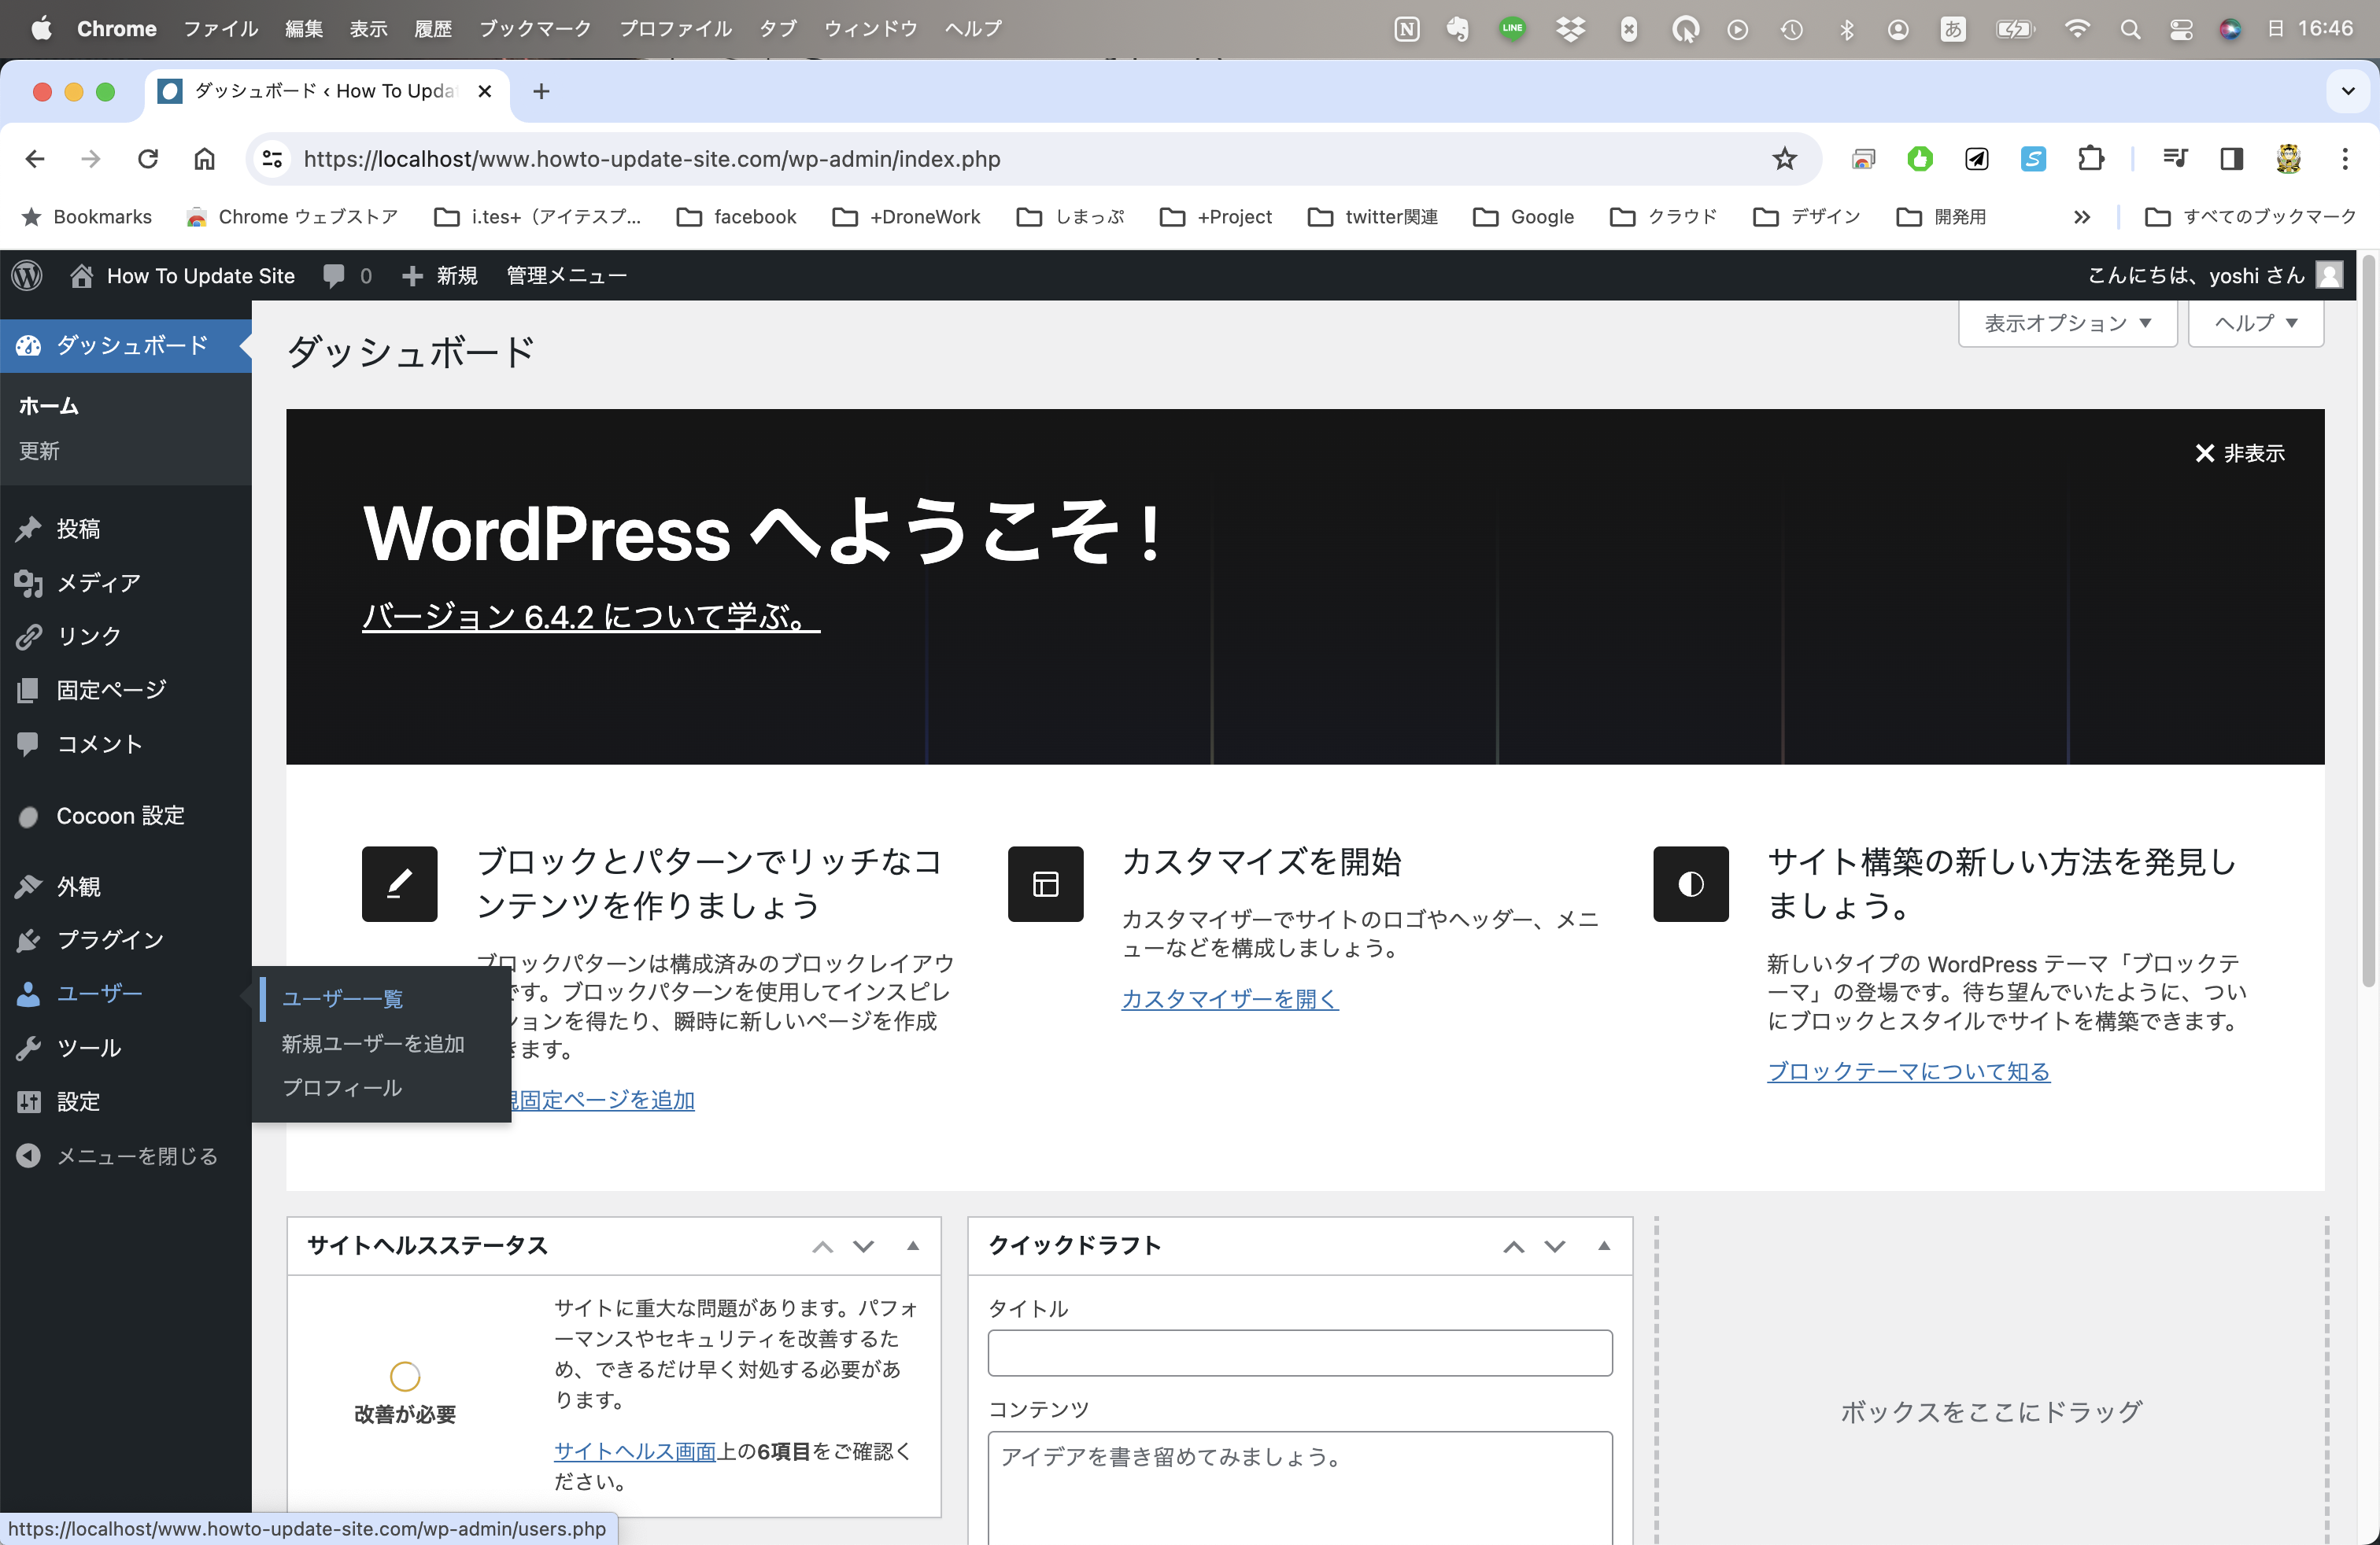This screenshot has height=1545, width=2380.
Task: Select プロフィール from the users submenu
Action: pyautogui.click(x=342, y=1087)
